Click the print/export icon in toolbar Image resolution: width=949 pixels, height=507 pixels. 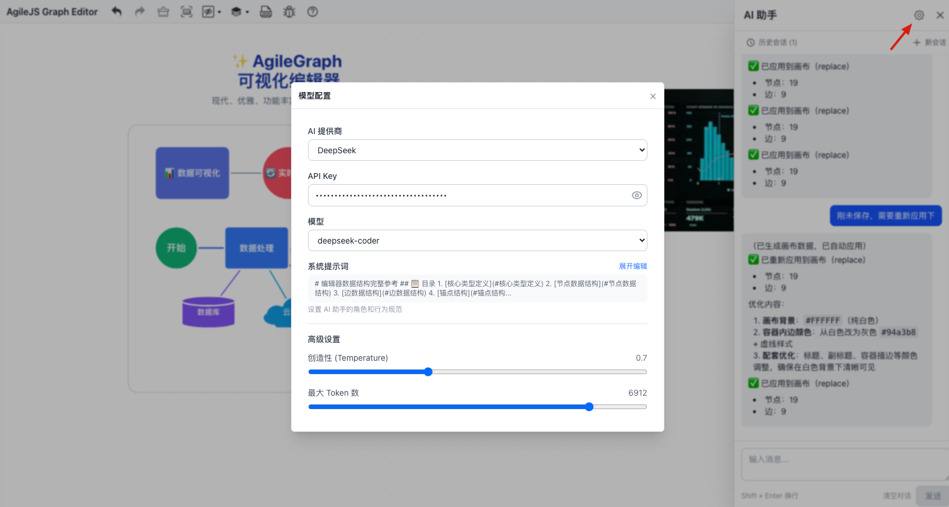(266, 12)
